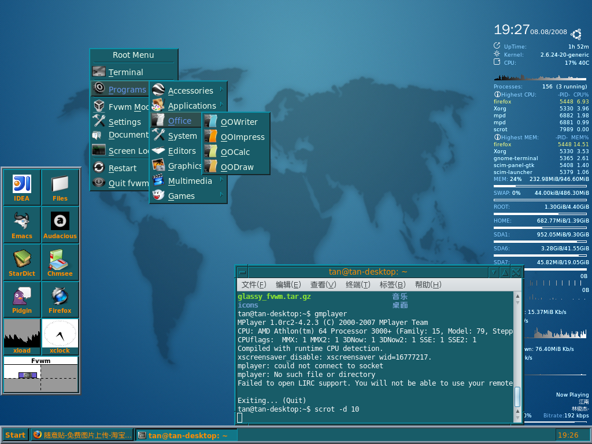This screenshot has width=592, height=444.
Task: Launch Audacious music player icon
Action: coord(60,225)
